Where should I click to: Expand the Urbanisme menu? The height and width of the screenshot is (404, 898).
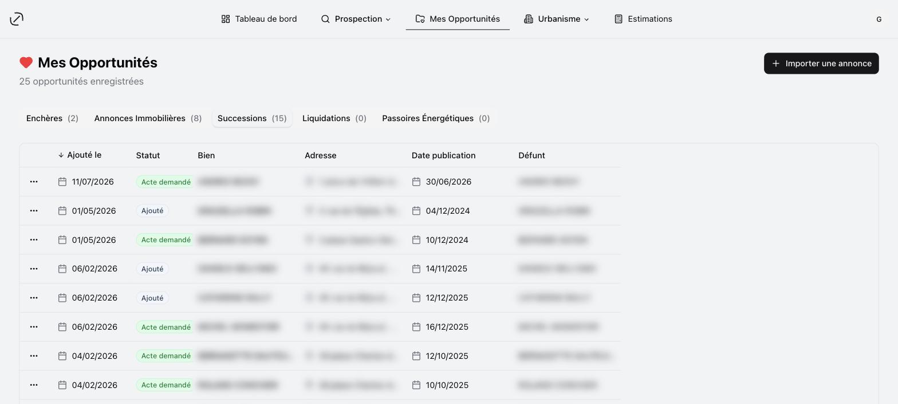pos(556,19)
